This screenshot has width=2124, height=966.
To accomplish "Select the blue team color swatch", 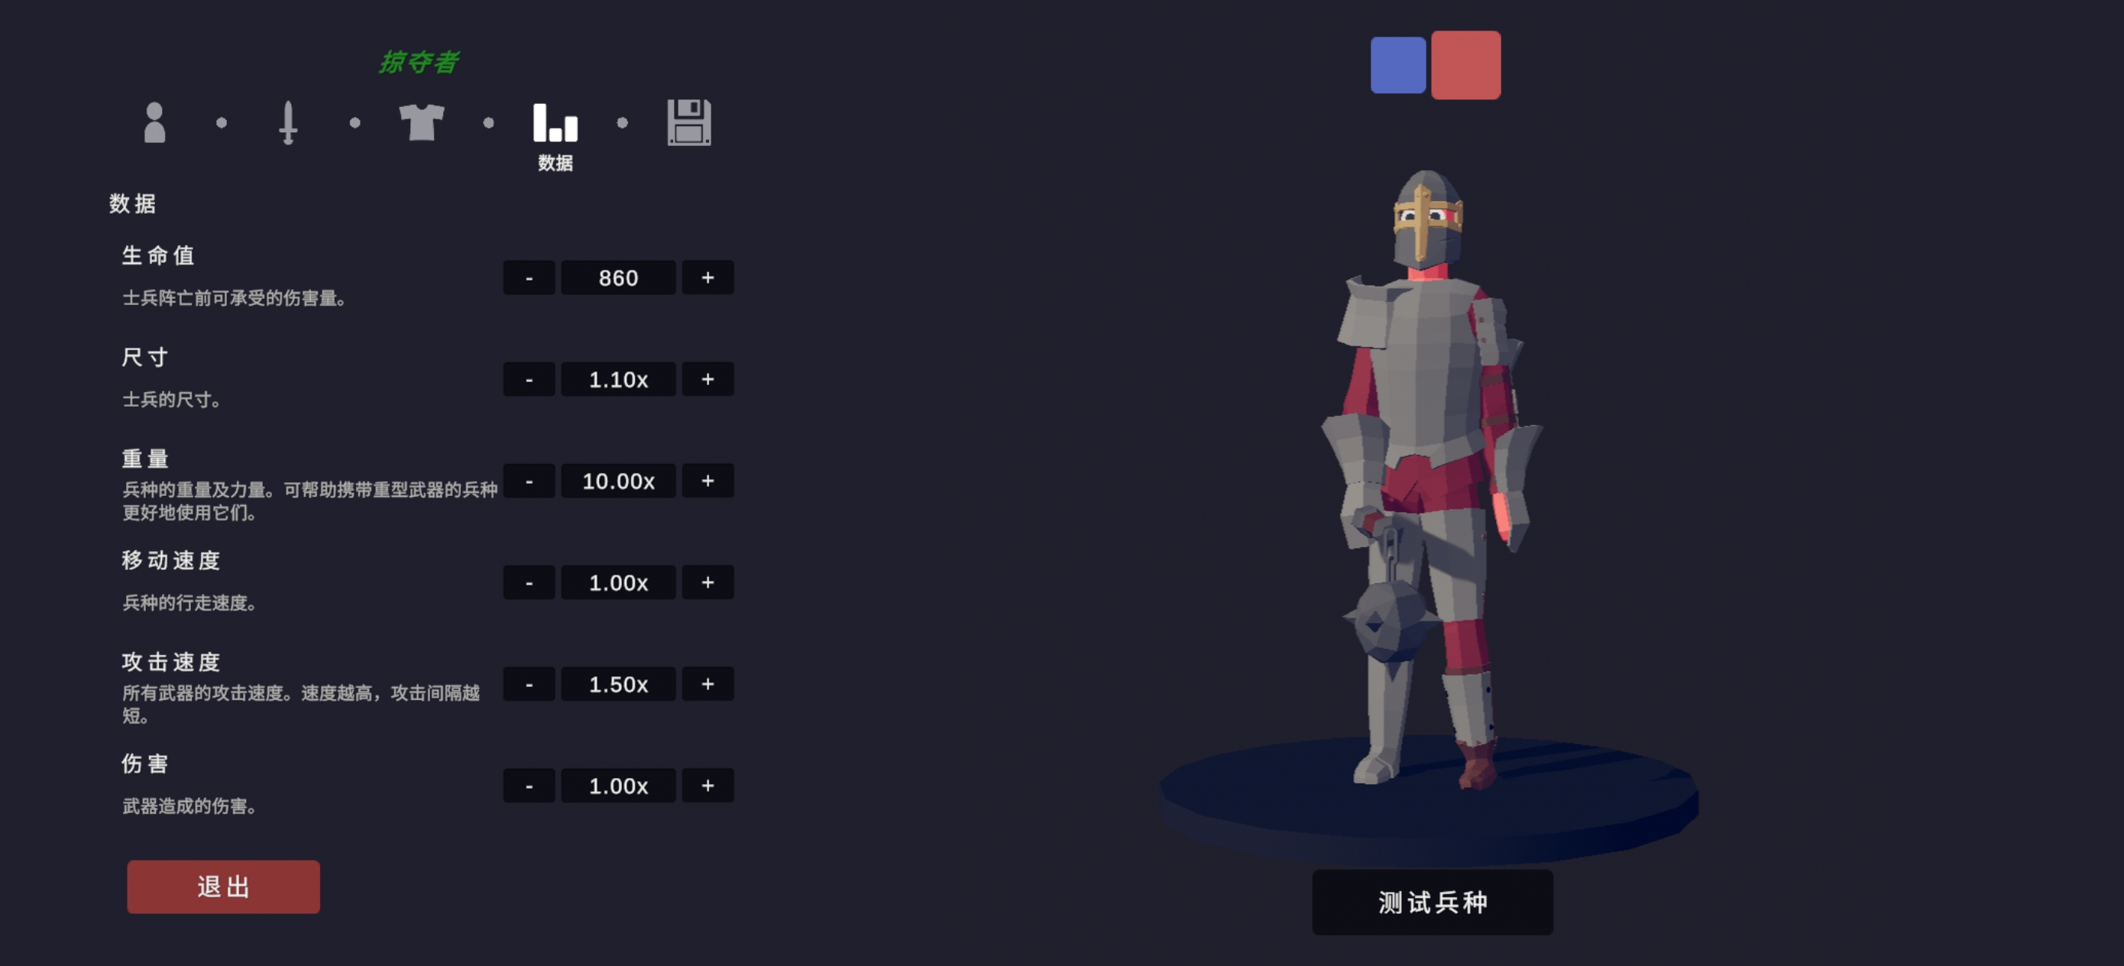I will pos(1397,65).
